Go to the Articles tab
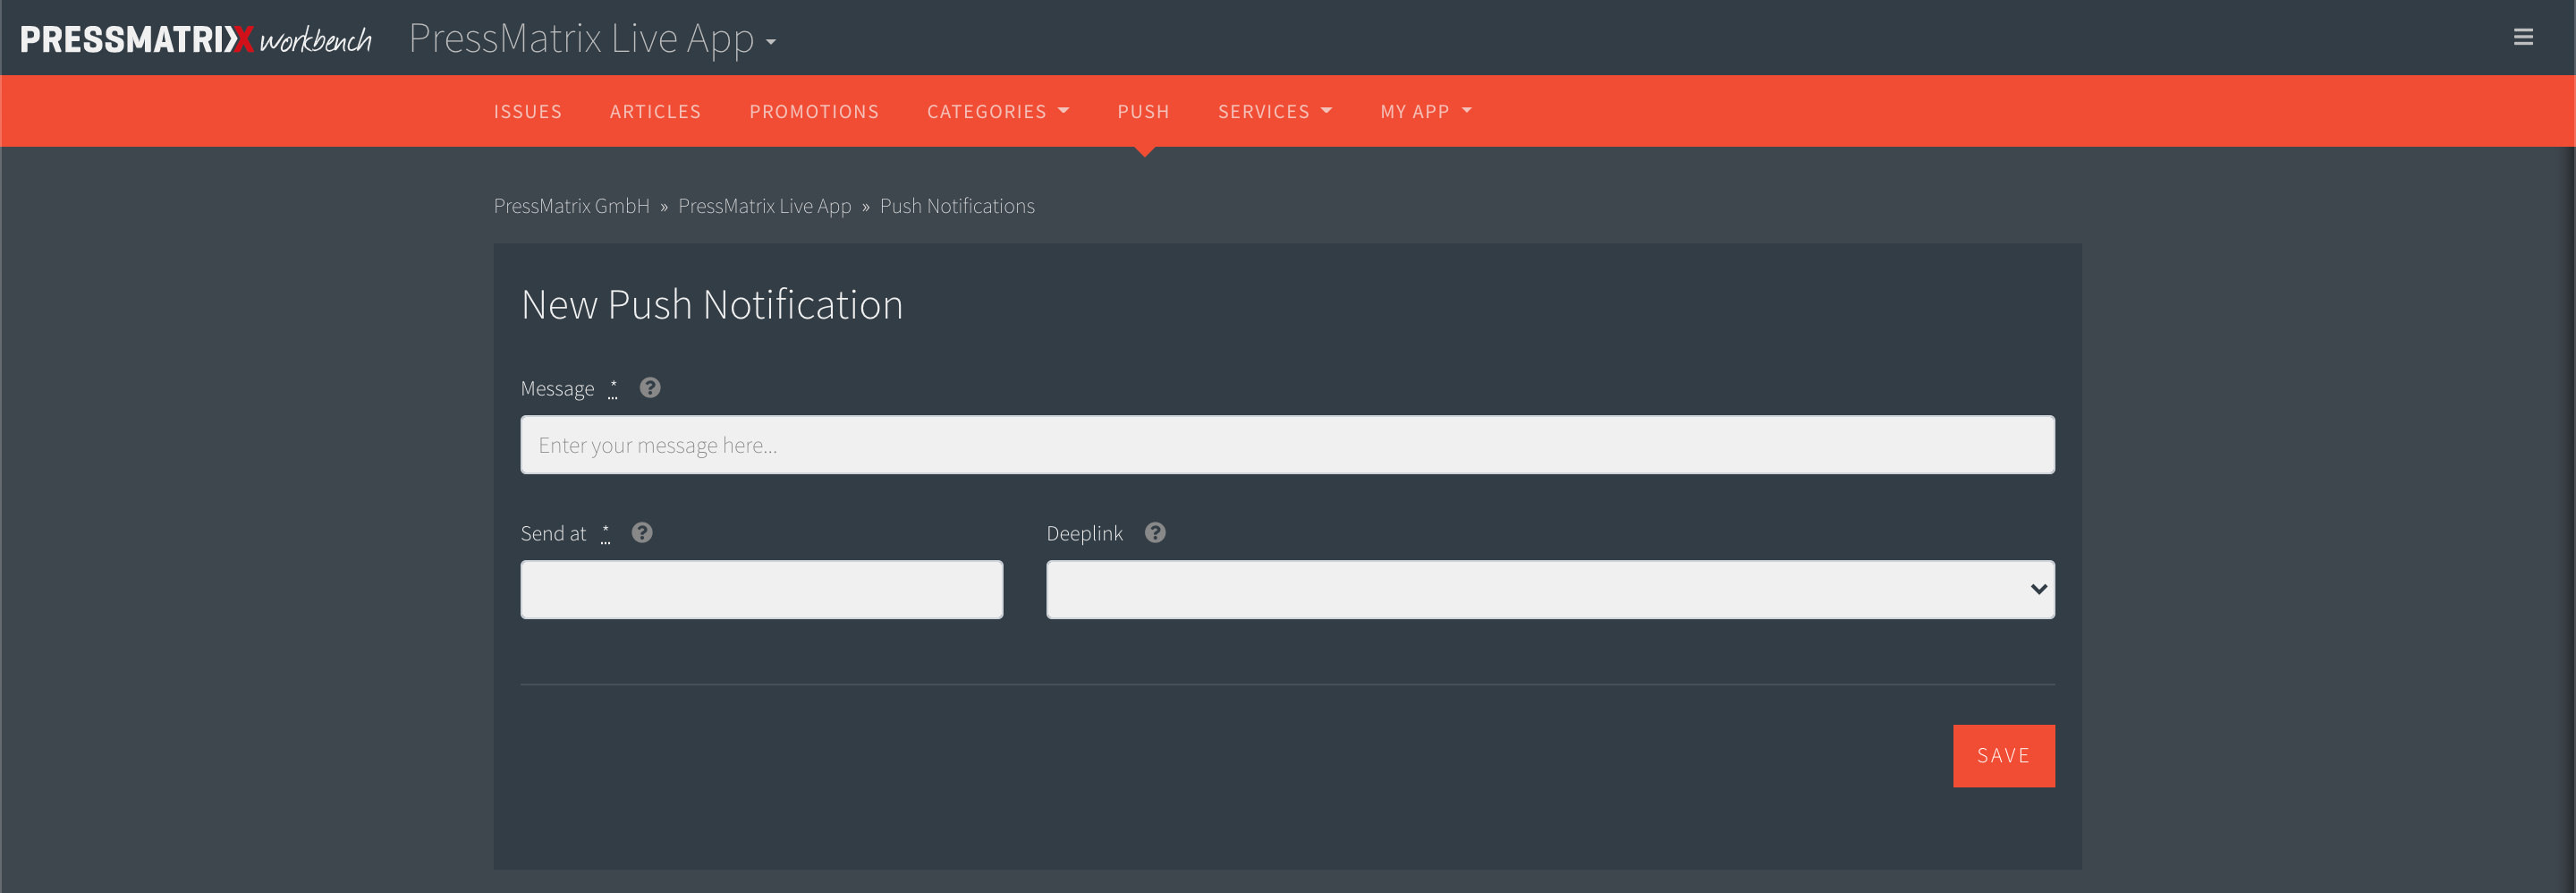This screenshot has width=2576, height=893. point(655,111)
